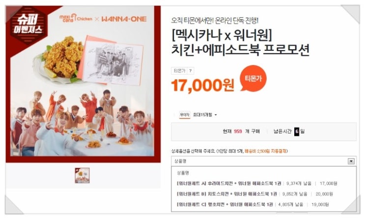Click the mexicana Chicken logo
The width and height of the screenshot is (365, 219).
tap(76, 18)
